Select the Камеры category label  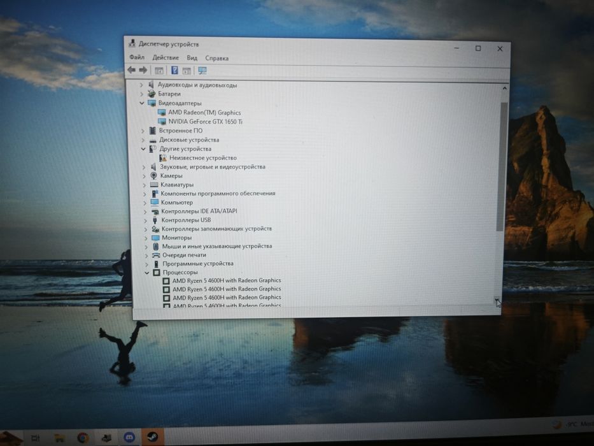[x=171, y=176]
